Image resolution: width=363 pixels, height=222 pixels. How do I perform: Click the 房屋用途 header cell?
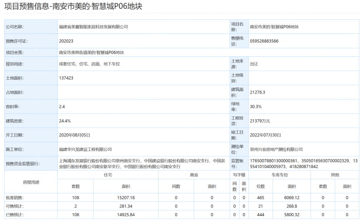(x=31, y=182)
